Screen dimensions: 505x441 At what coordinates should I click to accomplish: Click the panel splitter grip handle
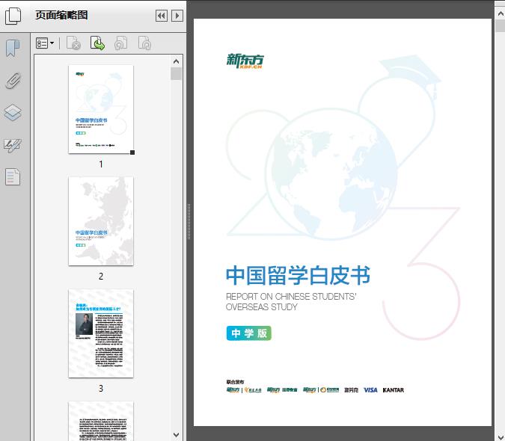click(x=189, y=222)
